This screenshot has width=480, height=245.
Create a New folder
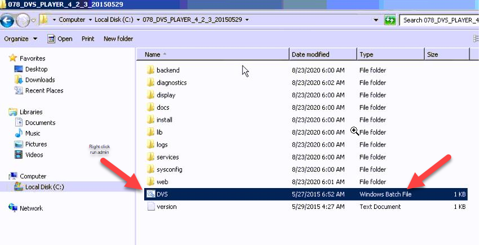(x=118, y=39)
